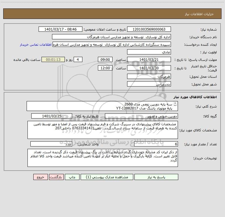The height and width of the screenshot is (217, 225).
Task: Click the مهلت ارسال پاسخ label
Action: [x=202, y=60]
